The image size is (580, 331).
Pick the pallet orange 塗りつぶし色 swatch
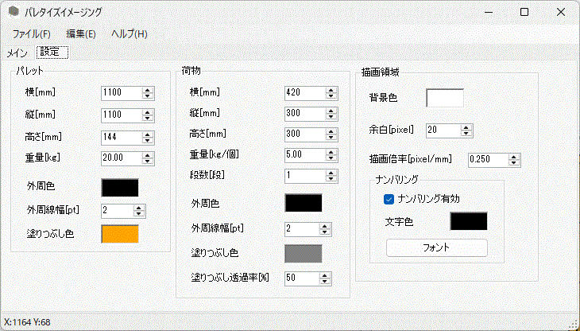click(120, 234)
